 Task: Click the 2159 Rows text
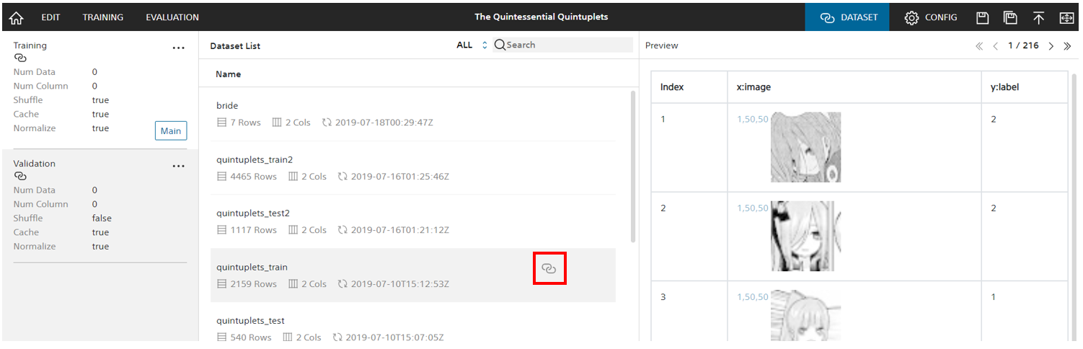click(253, 284)
